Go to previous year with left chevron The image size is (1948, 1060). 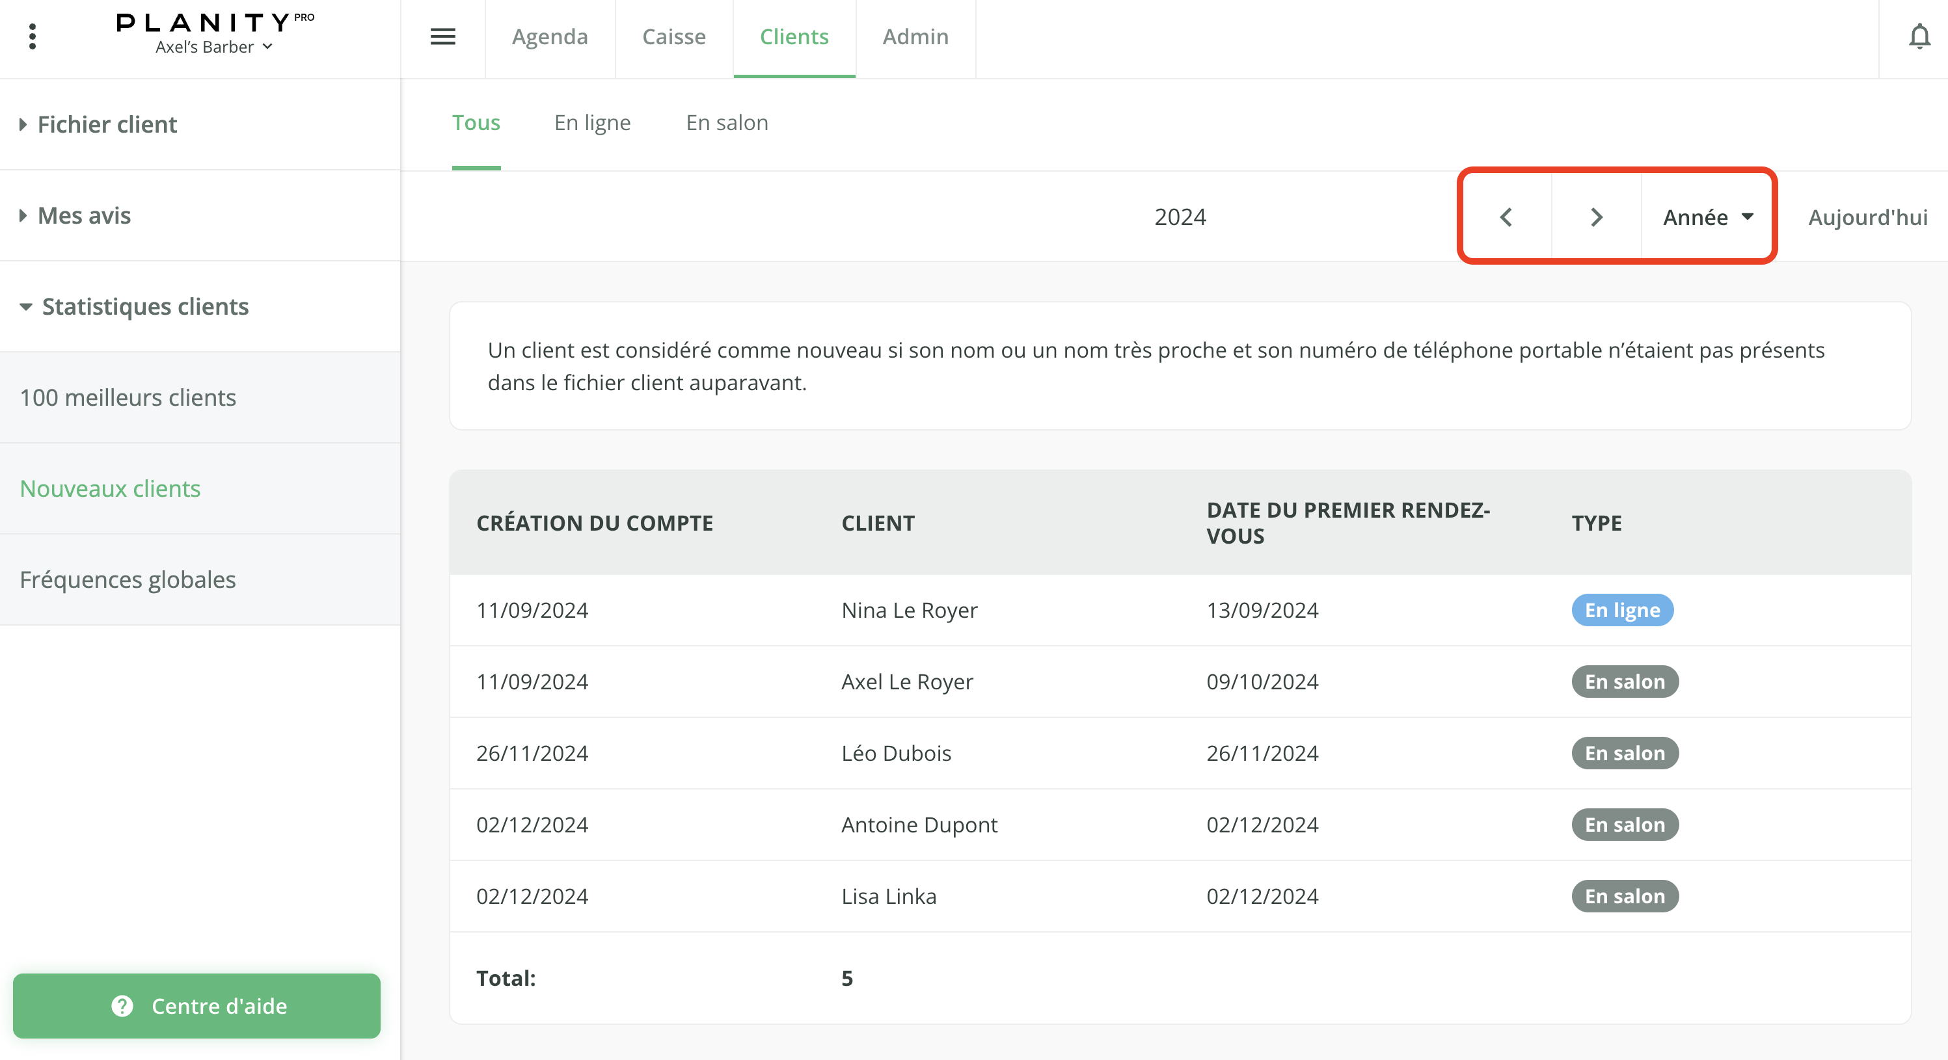(1506, 217)
